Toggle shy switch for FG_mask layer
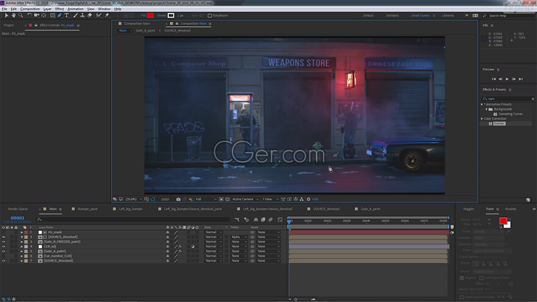The width and height of the screenshot is (537, 302). (x=167, y=232)
